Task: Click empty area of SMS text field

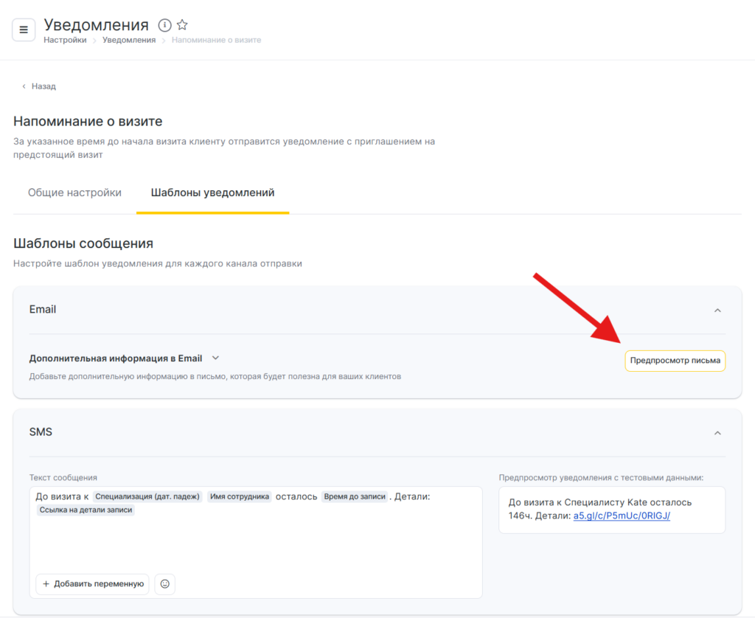Action: (x=258, y=546)
